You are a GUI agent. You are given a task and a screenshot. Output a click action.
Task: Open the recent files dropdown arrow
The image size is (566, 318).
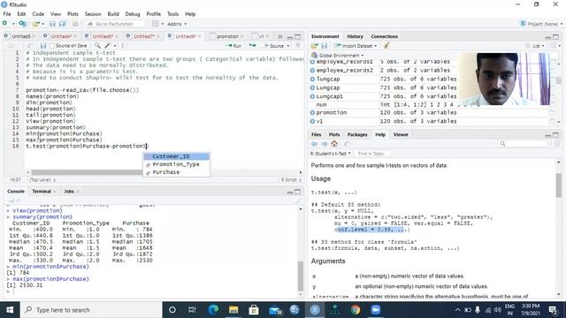pyautogui.click(x=42, y=24)
